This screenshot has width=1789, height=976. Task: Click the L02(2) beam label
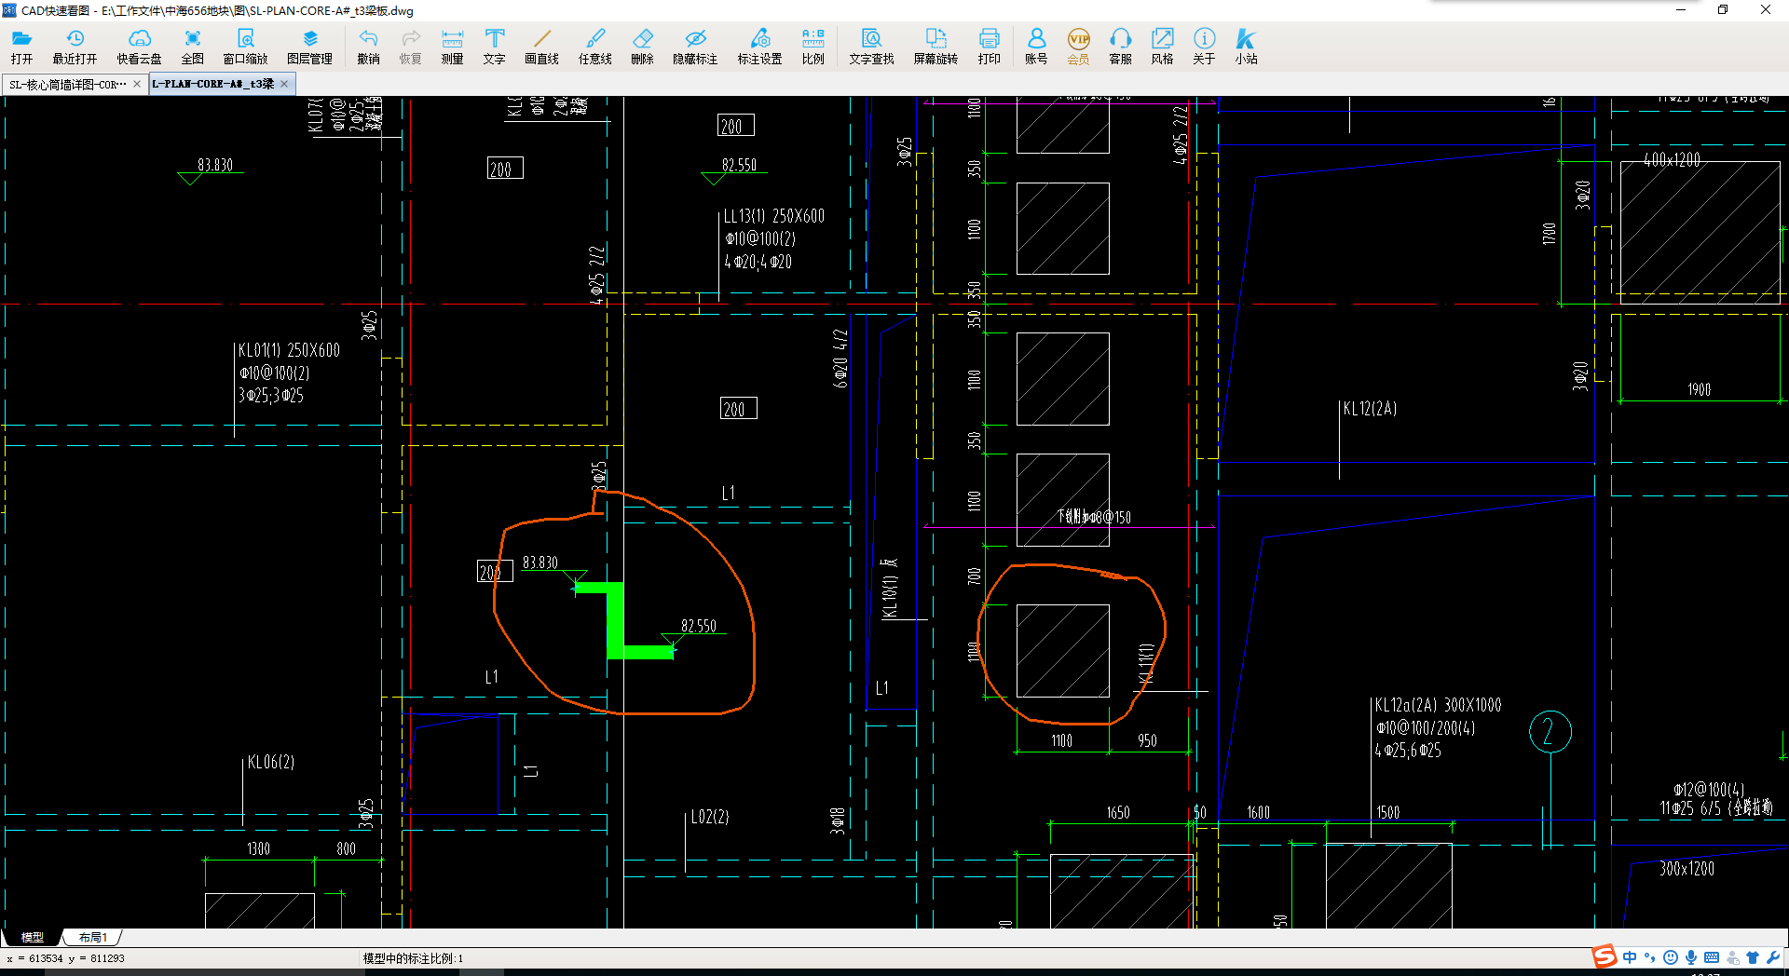pos(710,817)
